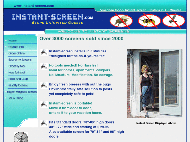Image resolution: width=190 pixels, height=142 pixels.
Task: Click fly bullet beside 'installs in 5 Minutes'
Action: pyautogui.click(x=44, y=52)
